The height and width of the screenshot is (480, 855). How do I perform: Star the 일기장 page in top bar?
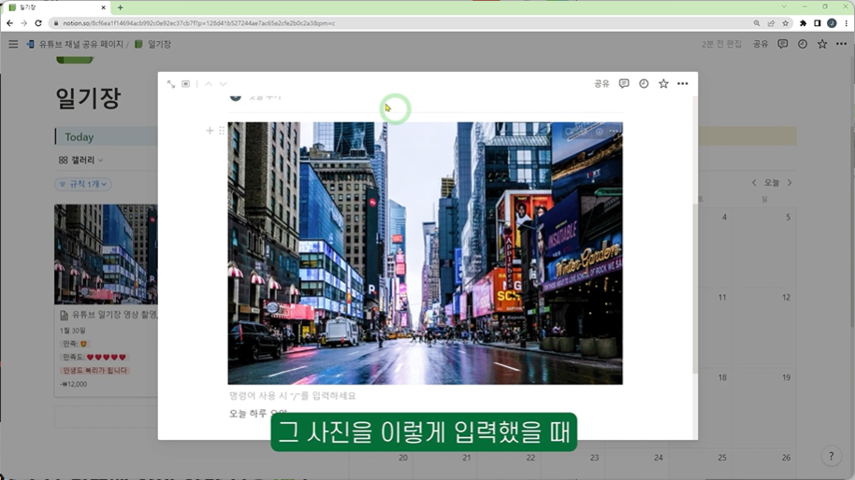point(822,44)
